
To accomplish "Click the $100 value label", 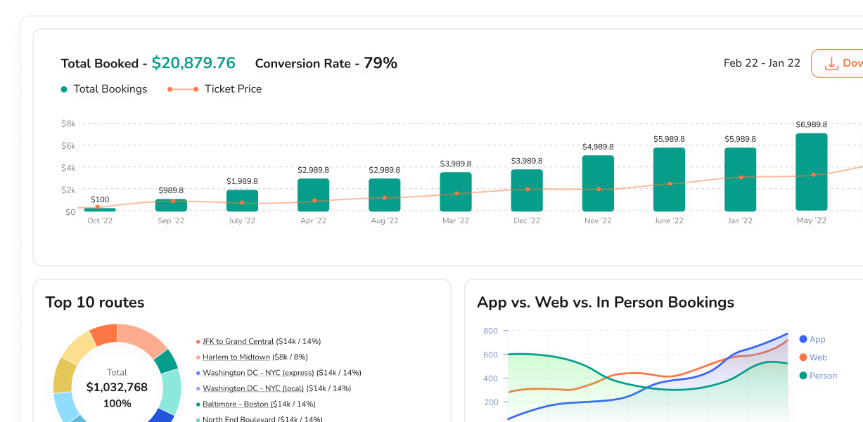I will point(100,200).
